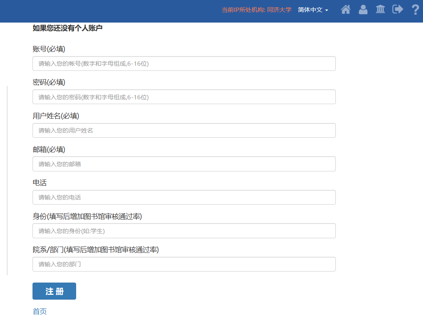Click the institution building icon
This screenshot has height=319, width=423.
pos(380,9)
